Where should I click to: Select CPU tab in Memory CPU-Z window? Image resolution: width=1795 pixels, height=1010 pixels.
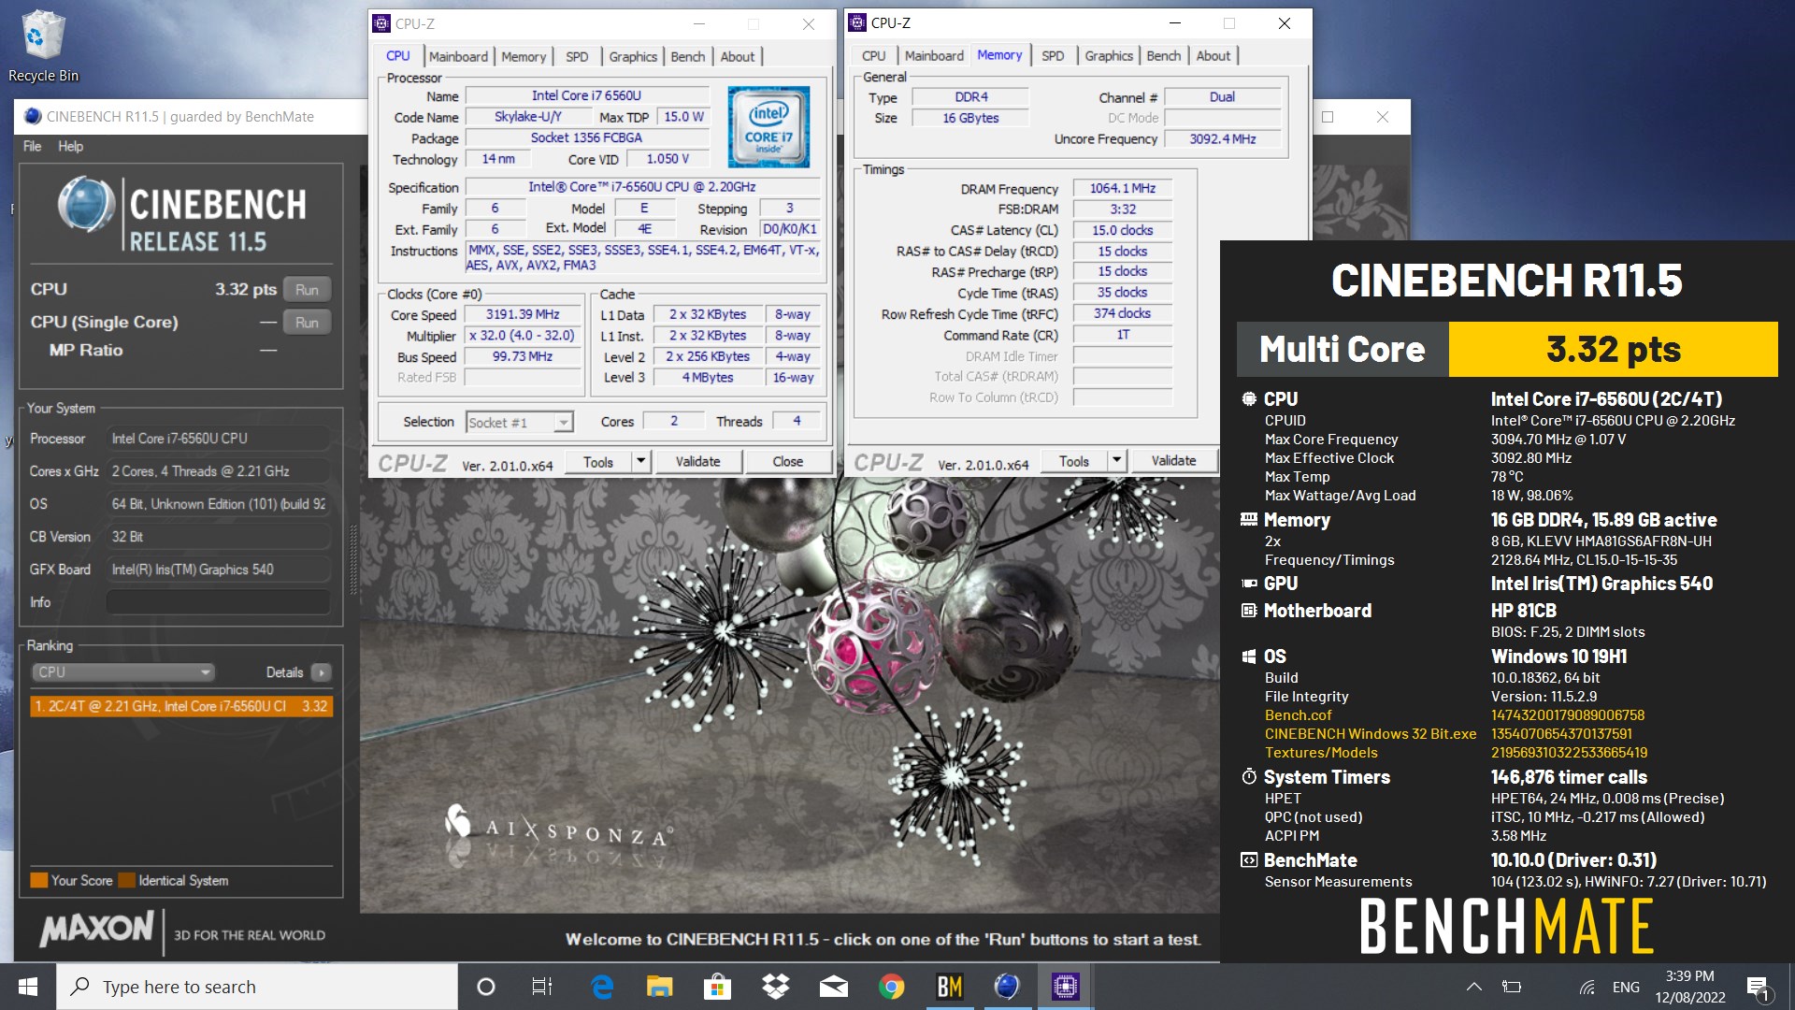click(874, 56)
